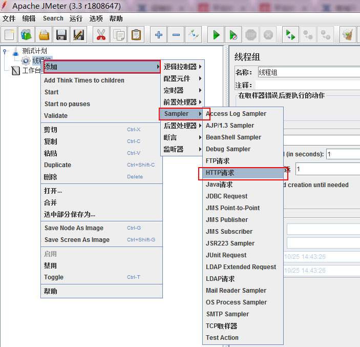Click the ramp-up seconds input field
Image resolution: width=360 pixels, height=347 pixels.
pyautogui.click(x=343, y=154)
